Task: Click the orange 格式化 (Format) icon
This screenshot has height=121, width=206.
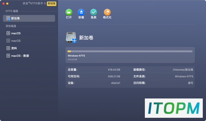Action: (107, 12)
